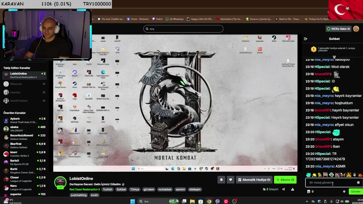The height and width of the screenshot is (204, 363).
Task: Open chat settings gear icon
Action: click(x=344, y=192)
